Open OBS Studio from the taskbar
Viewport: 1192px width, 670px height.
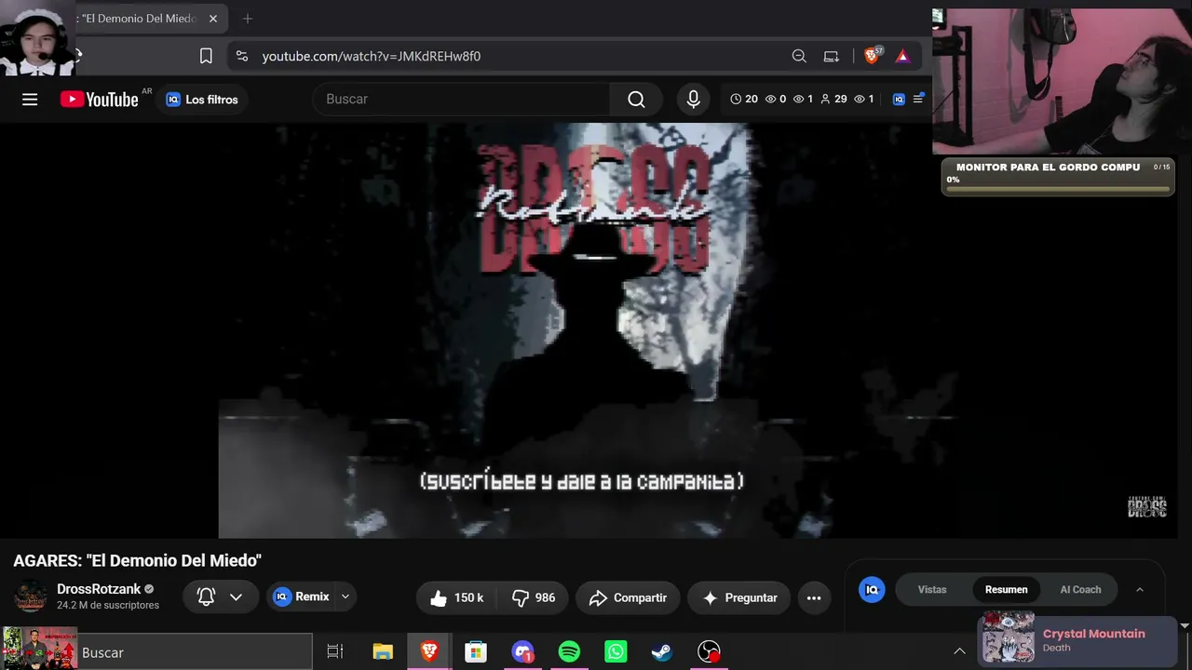point(709,651)
